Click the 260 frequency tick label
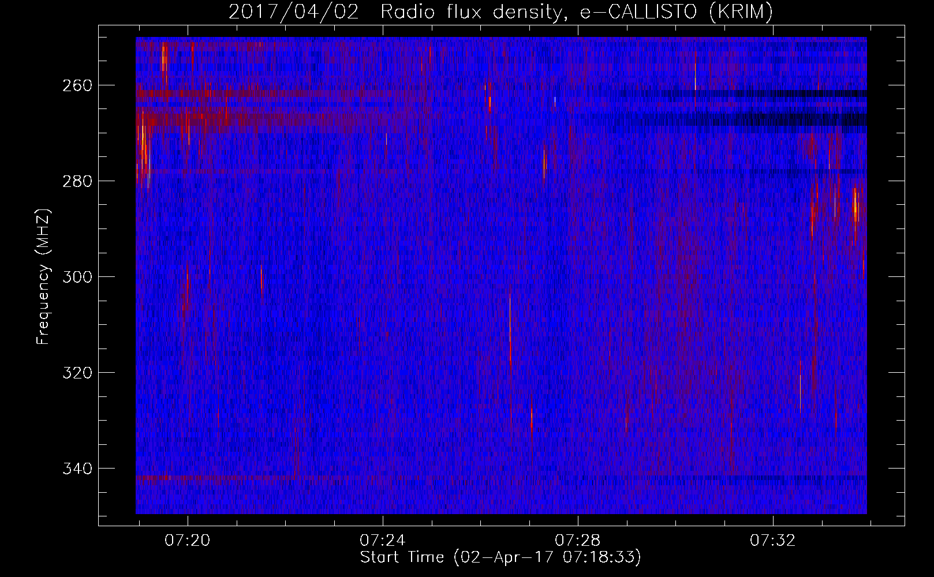This screenshot has width=934, height=577. 77,85
